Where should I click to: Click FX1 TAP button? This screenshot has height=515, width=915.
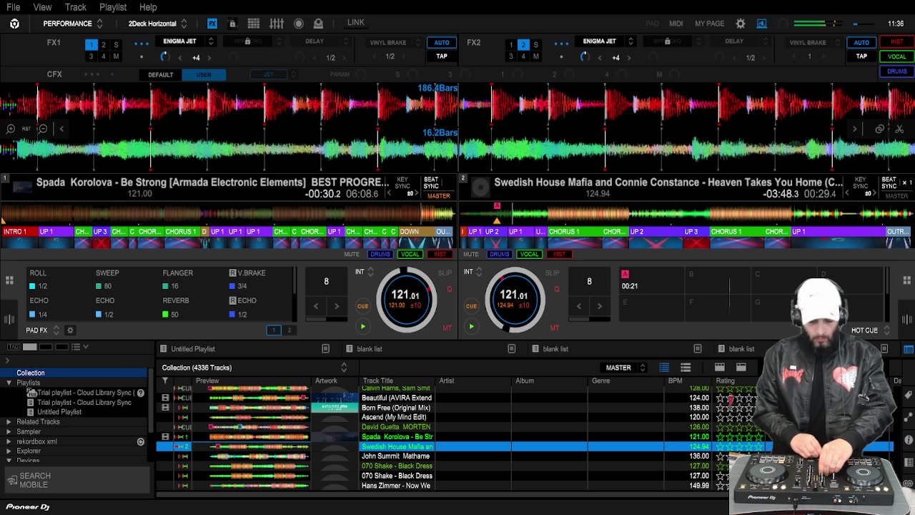(442, 57)
